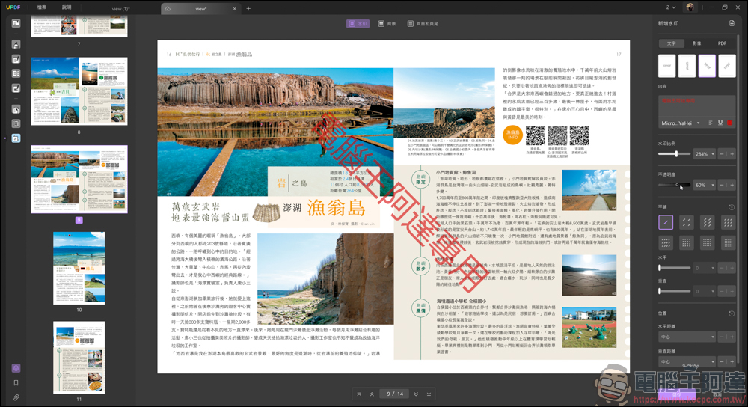The width and height of the screenshot is (748, 407).
Task: Select the Comment highlighter tool in sidebar
Action: pyautogui.click(x=16, y=44)
